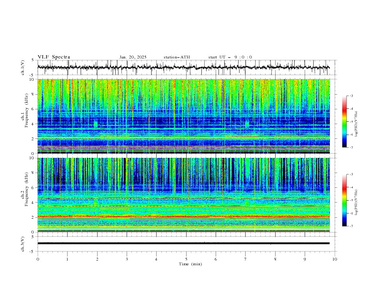Click the "-3" value on the upper color bar
The image size is (377, 291).
click(x=351, y=96)
